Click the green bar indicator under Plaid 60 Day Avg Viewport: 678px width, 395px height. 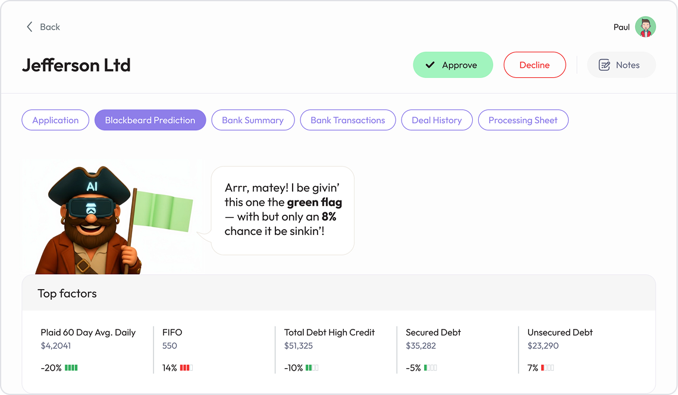coord(72,368)
